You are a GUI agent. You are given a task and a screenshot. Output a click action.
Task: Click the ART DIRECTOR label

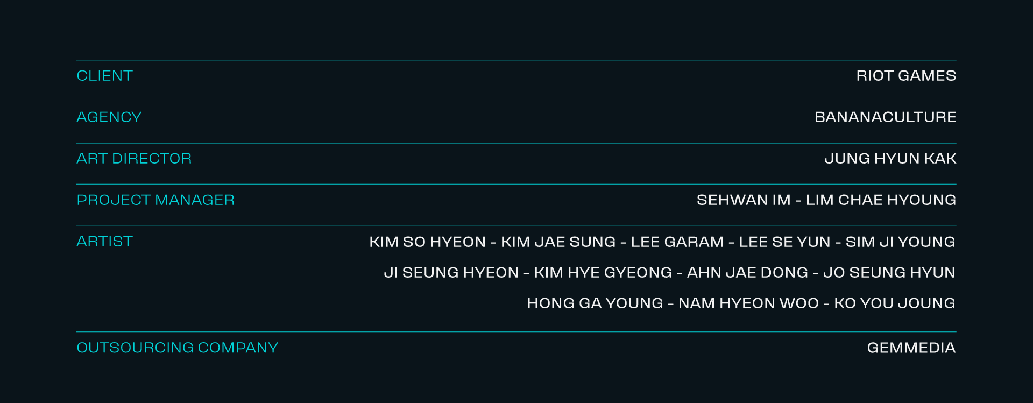(134, 159)
